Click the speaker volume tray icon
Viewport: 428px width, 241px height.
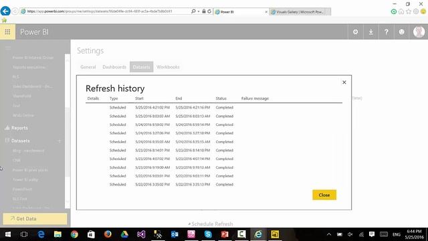point(350,234)
